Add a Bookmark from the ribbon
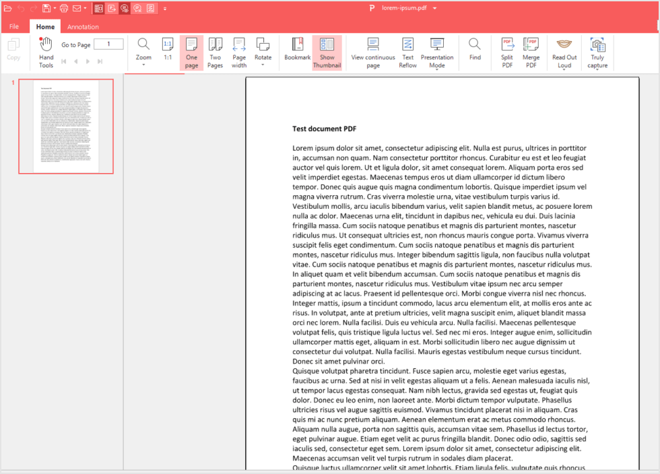Image resolution: width=660 pixels, height=474 pixels. pyautogui.click(x=297, y=51)
